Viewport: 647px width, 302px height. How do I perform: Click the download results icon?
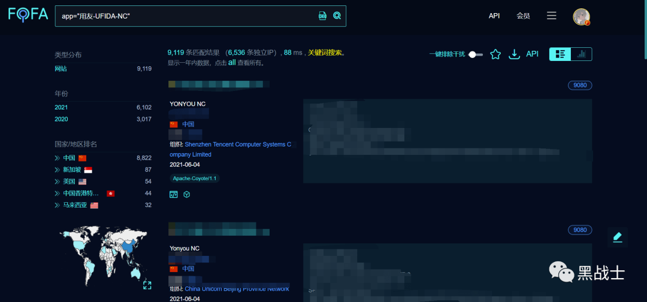click(x=514, y=54)
